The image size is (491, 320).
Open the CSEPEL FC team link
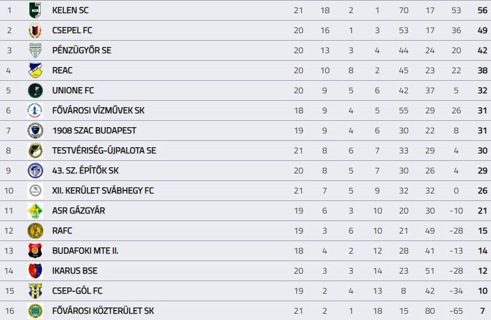click(72, 30)
